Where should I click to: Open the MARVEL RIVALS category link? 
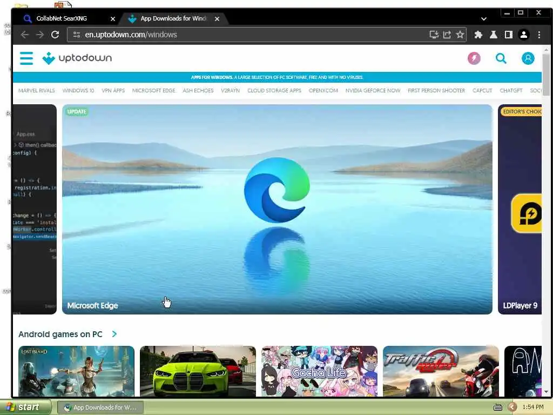[x=37, y=91]
